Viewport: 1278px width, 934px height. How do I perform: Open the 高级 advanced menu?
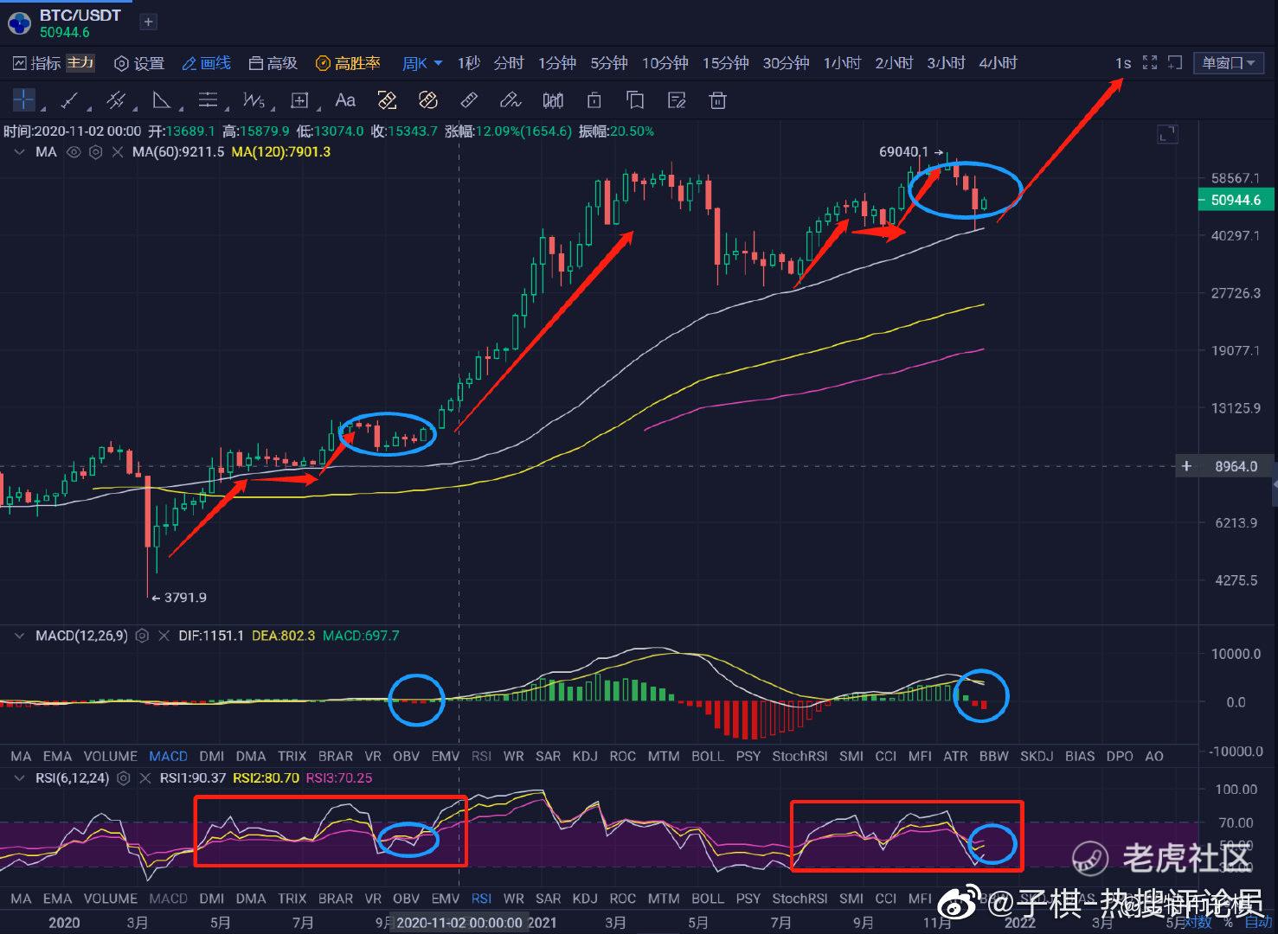(273, 63)
